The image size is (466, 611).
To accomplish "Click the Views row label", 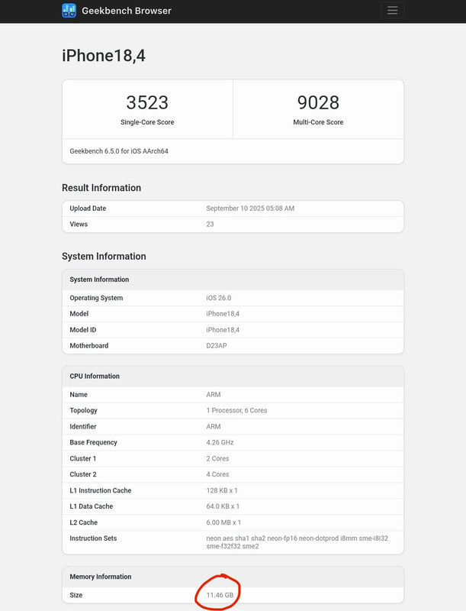I will point(79,224).
